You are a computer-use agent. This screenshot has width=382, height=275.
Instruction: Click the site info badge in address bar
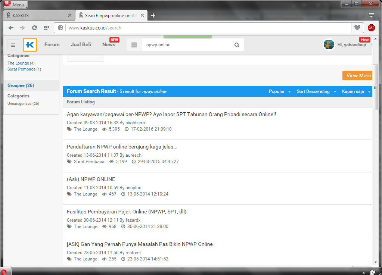coord(60,28)
